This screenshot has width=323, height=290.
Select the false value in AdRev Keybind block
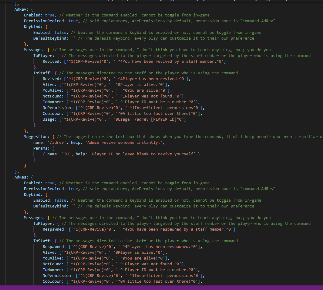[x=60, y=32]
